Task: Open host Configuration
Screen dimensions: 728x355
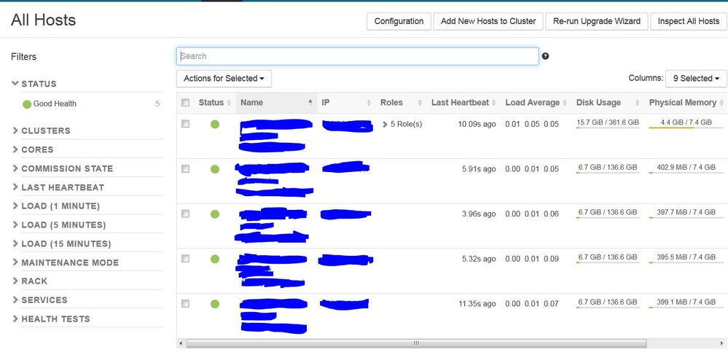Action: 399,21
